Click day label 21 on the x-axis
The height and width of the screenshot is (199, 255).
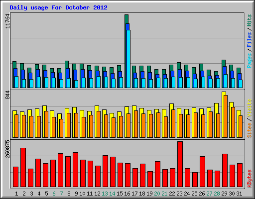click(164, 194)
